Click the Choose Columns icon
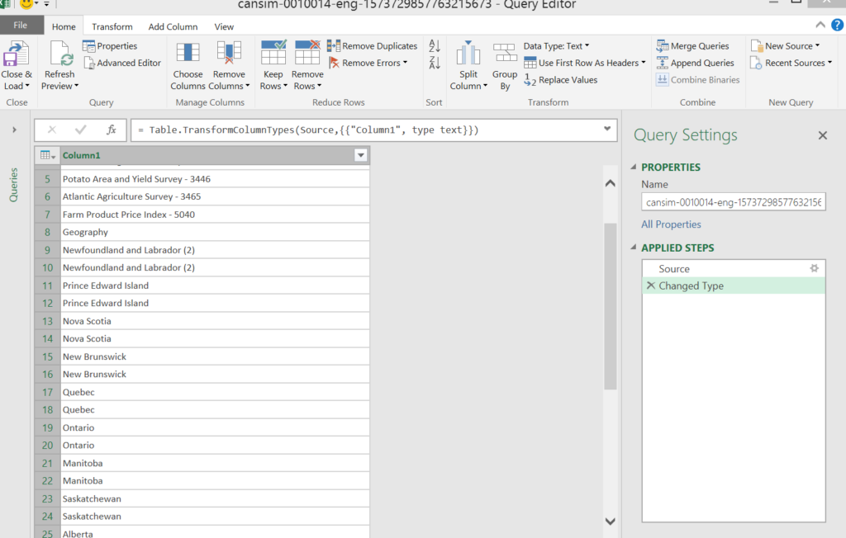Image resolution: width=846 pixels, height=538 pixels. coord(188,54)
